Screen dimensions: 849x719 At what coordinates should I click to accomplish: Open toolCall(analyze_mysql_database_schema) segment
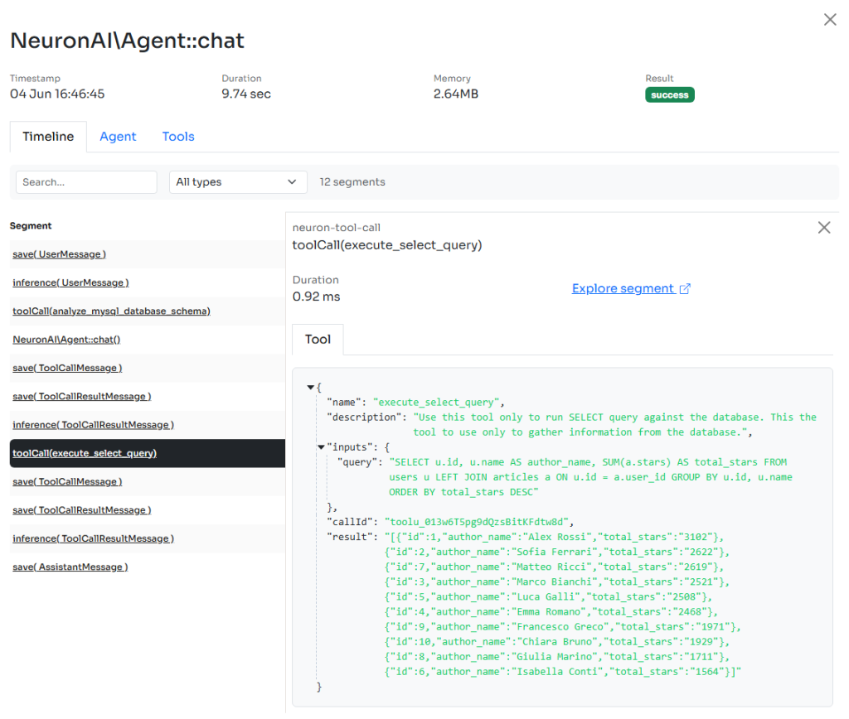(111, 311)
